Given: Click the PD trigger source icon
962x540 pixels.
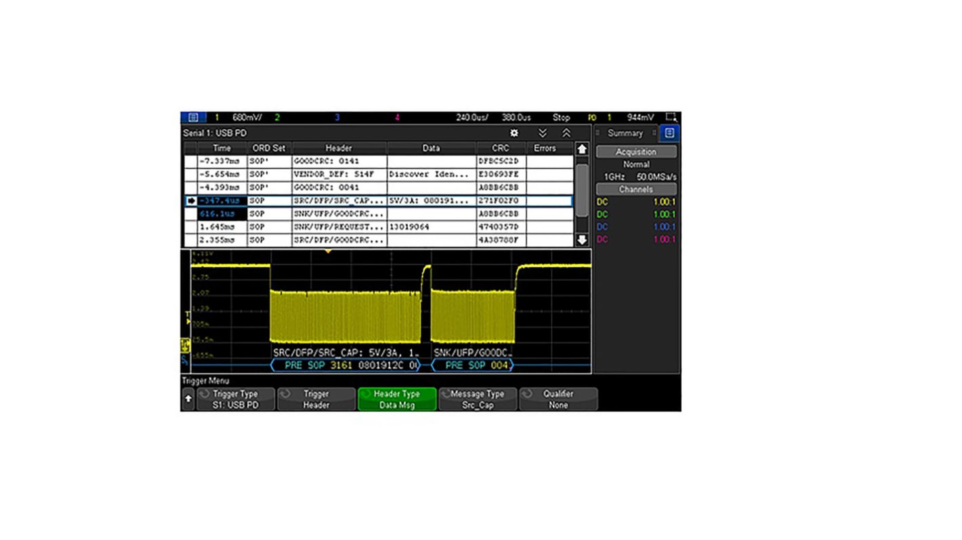Looking at the screenshot, I should (x=591, y=118).
